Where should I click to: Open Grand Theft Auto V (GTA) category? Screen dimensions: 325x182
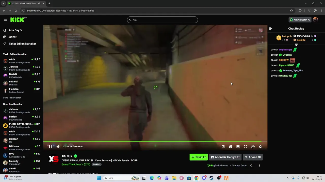[76, 164]
